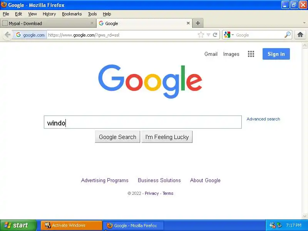Open the Privacy link

tap(152, 193)
